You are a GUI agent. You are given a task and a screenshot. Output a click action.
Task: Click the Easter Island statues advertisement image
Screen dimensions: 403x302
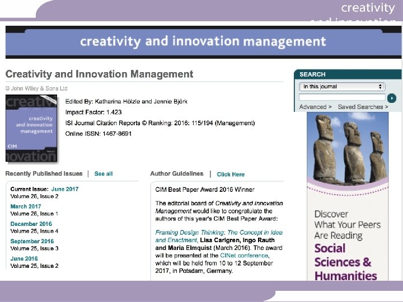(x=348, y=149)
